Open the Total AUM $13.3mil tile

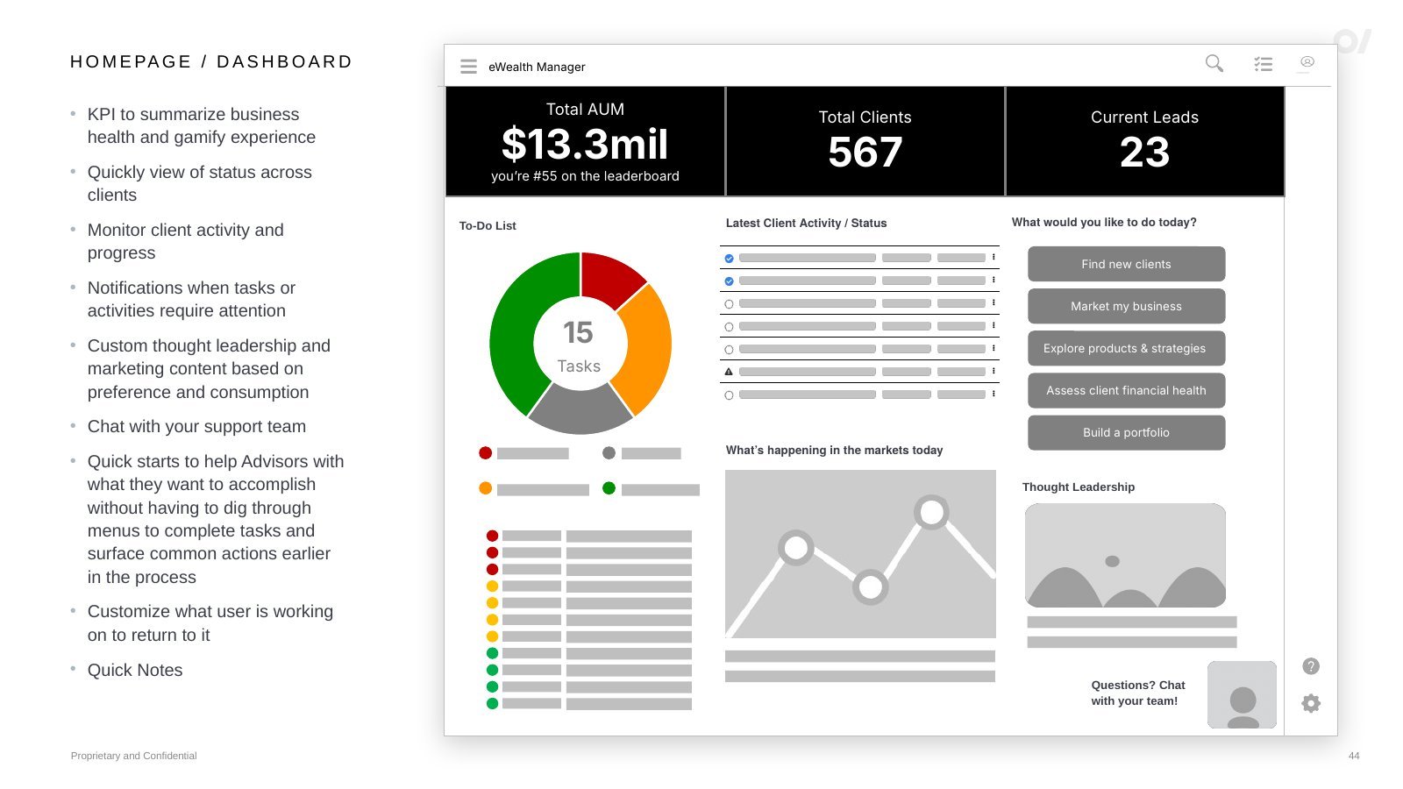pyautogui.click(x=585, y=141)
